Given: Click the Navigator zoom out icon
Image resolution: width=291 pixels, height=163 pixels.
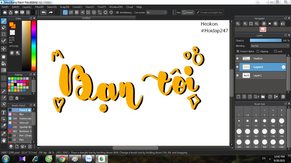Looking at the screenshot, I should (257, 24).
